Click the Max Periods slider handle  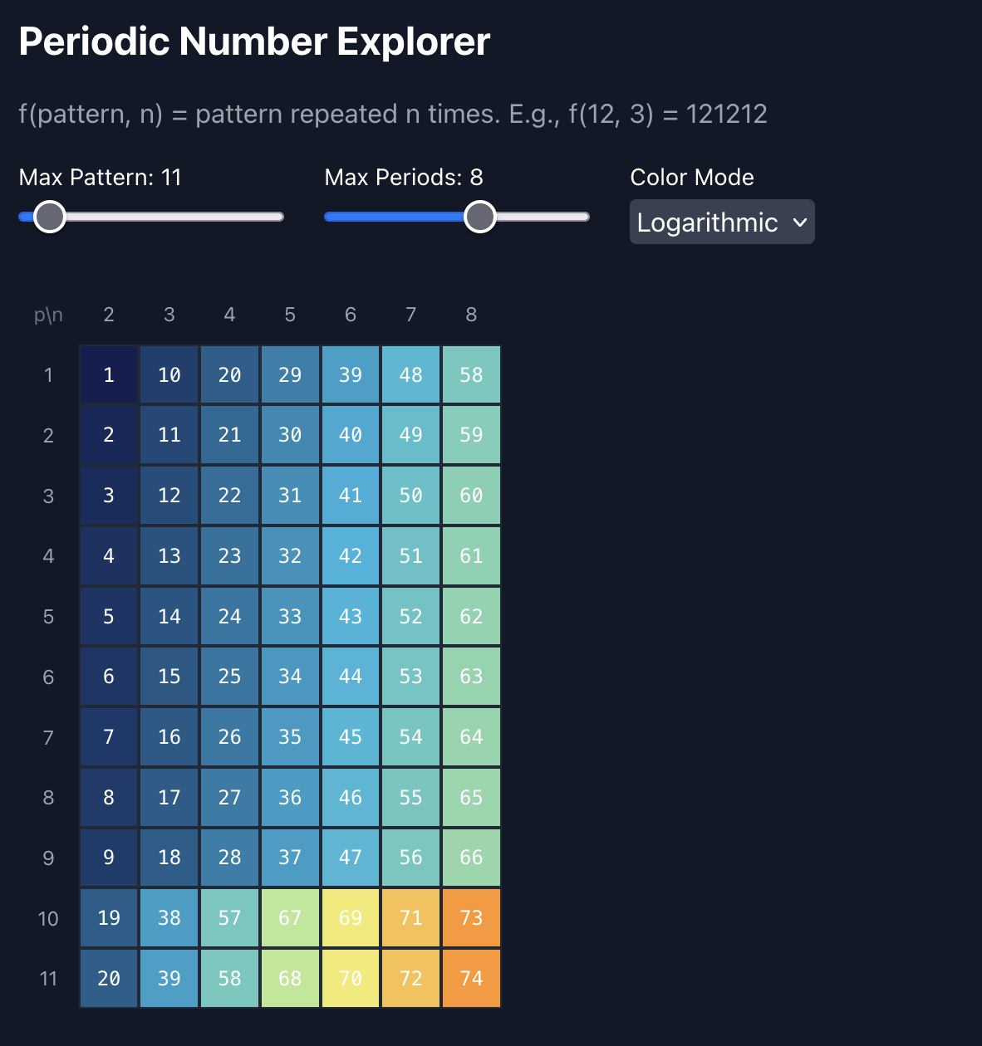click(x=480, y=217)
